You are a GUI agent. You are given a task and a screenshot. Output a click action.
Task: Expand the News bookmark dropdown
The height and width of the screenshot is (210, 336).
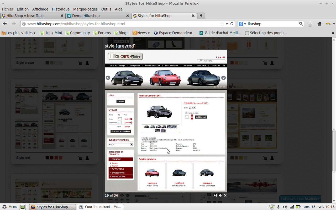[x=141, y=33]
